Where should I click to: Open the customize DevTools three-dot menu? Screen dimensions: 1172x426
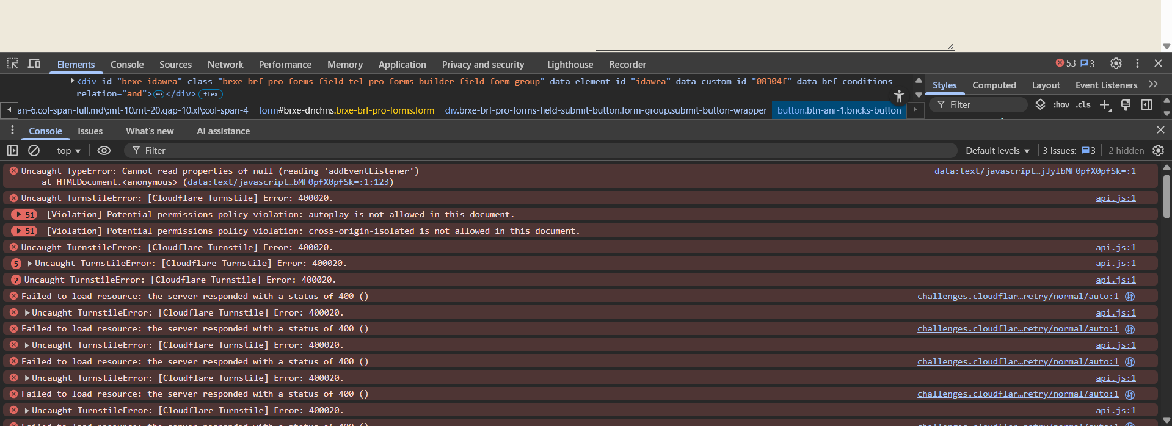(1137, 63)
